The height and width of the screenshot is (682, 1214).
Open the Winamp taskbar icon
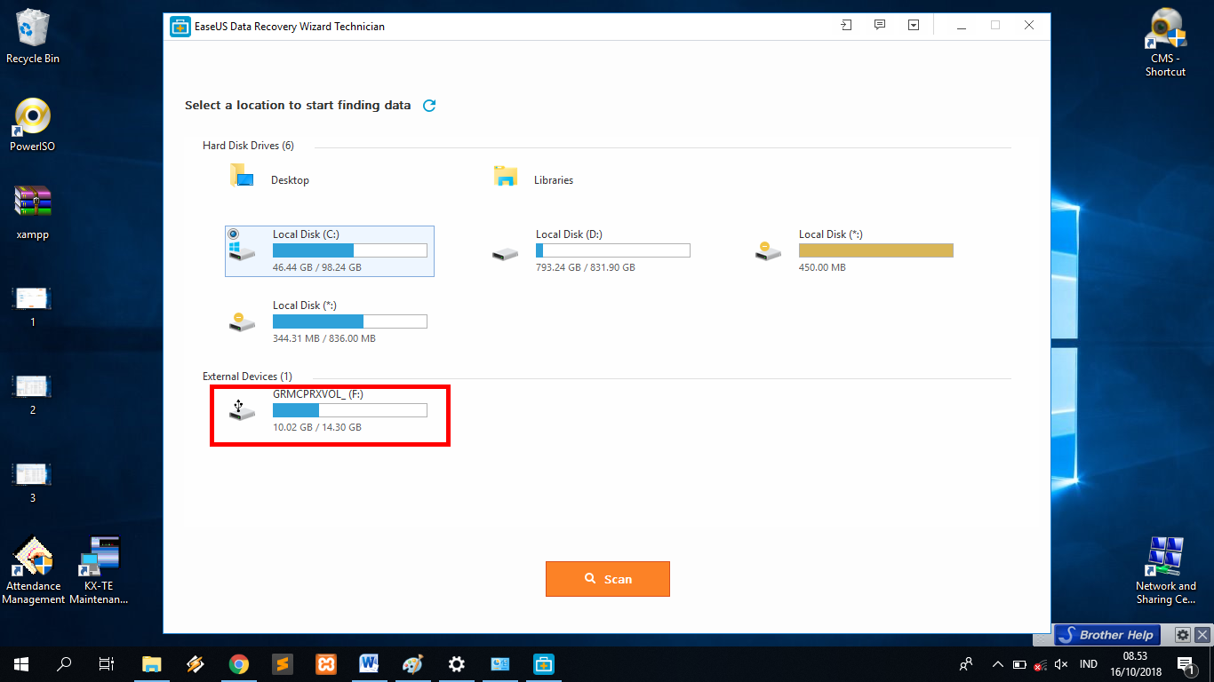(x=195, y=663)
